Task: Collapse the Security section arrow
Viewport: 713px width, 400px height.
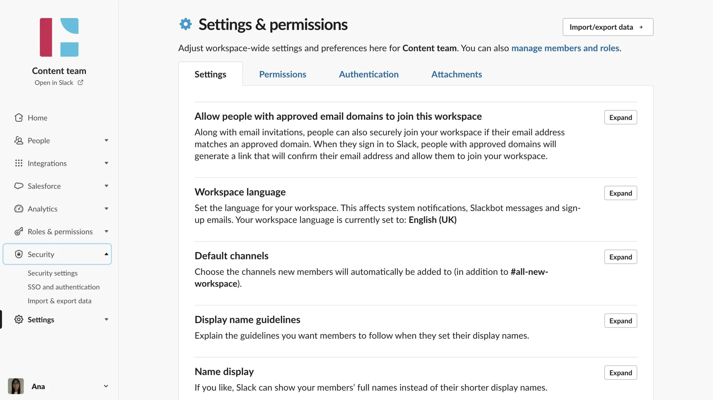Action: 106,254
